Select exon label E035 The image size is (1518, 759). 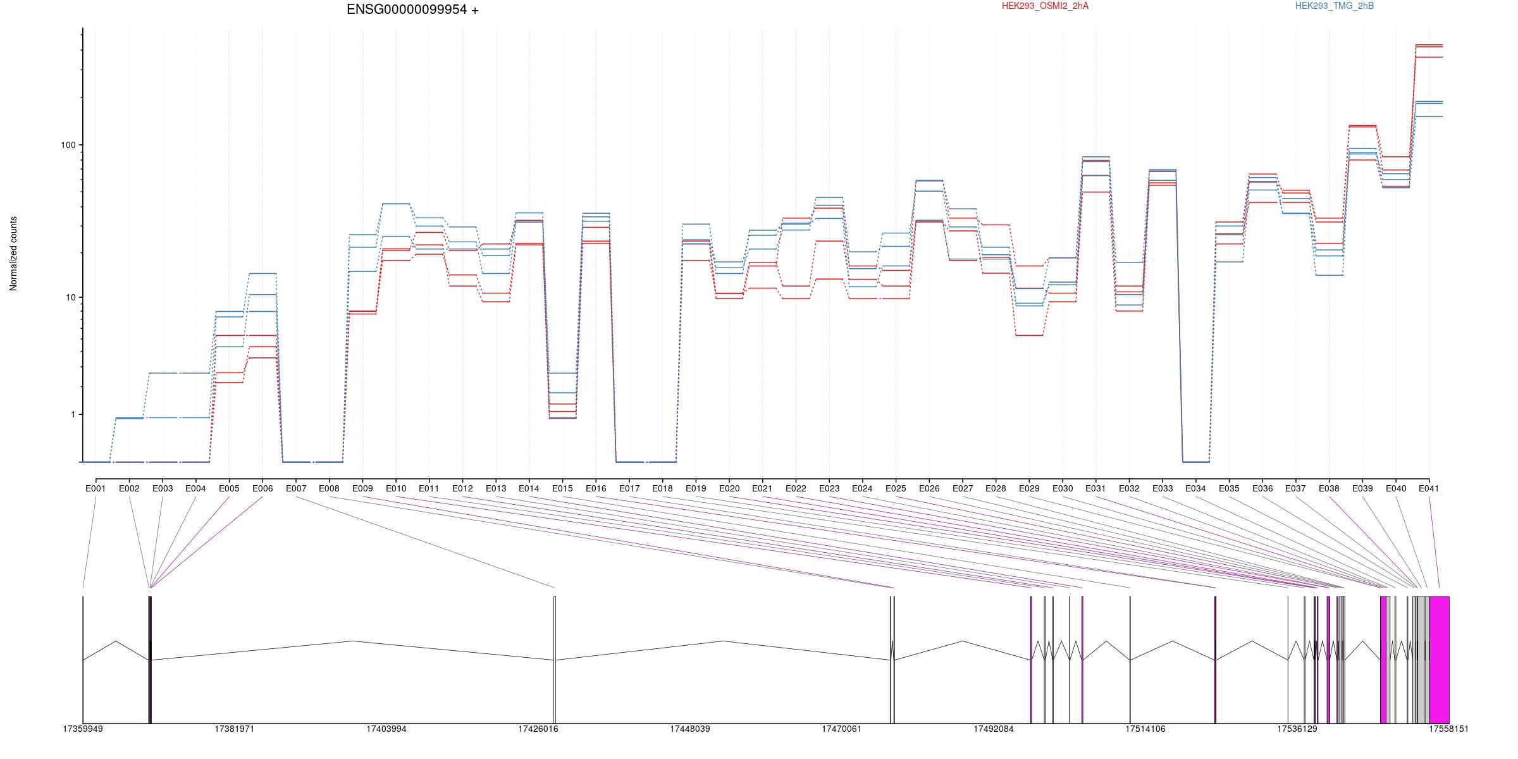[1229, 489]
